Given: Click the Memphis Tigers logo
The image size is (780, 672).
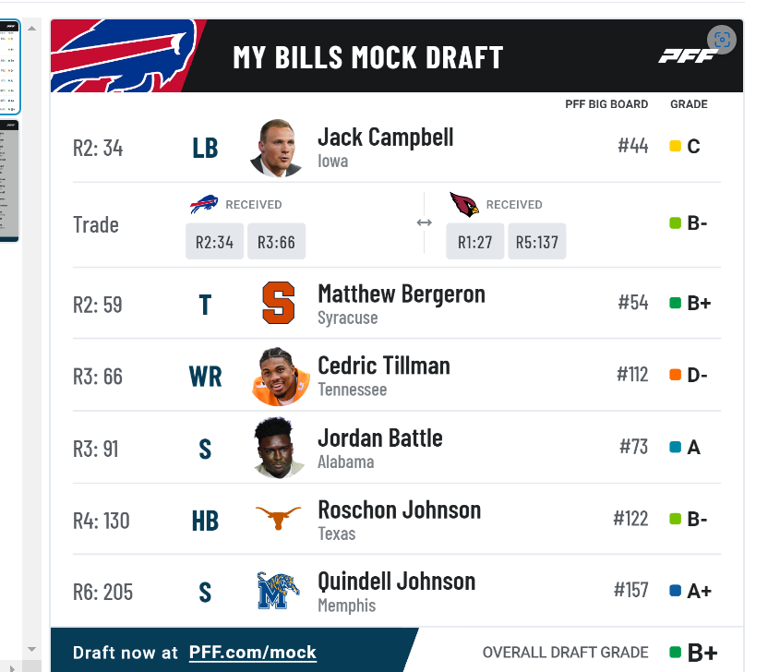Looking at the screenshot, I should (278, 591).
